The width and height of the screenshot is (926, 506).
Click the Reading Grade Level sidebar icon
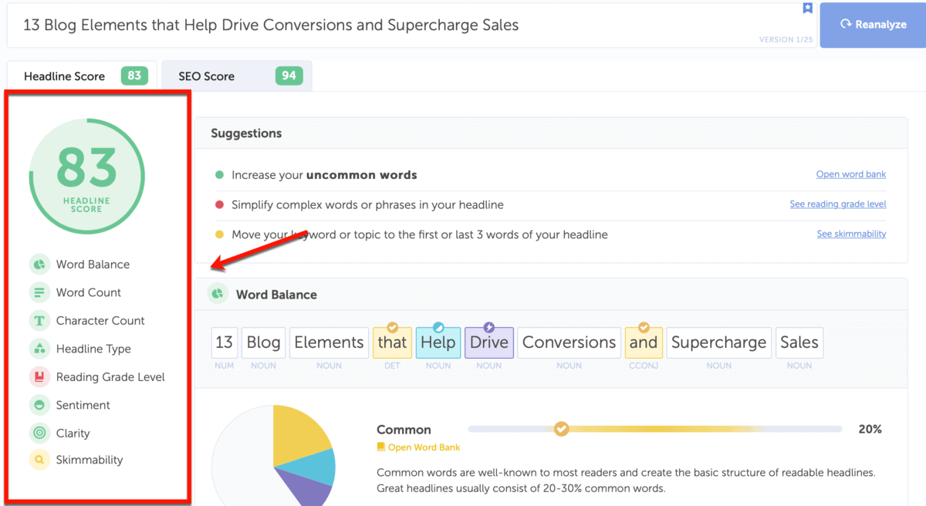click(x=39, y=377)
